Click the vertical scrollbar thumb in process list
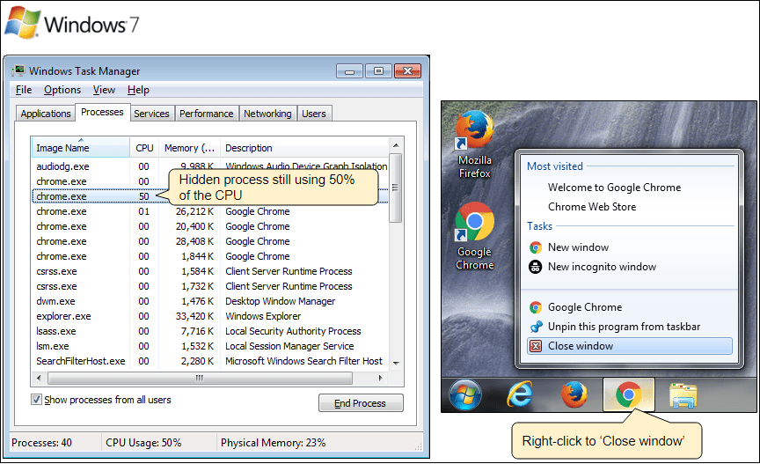Viewport: 760px width, 464px height. click(396, 188)
